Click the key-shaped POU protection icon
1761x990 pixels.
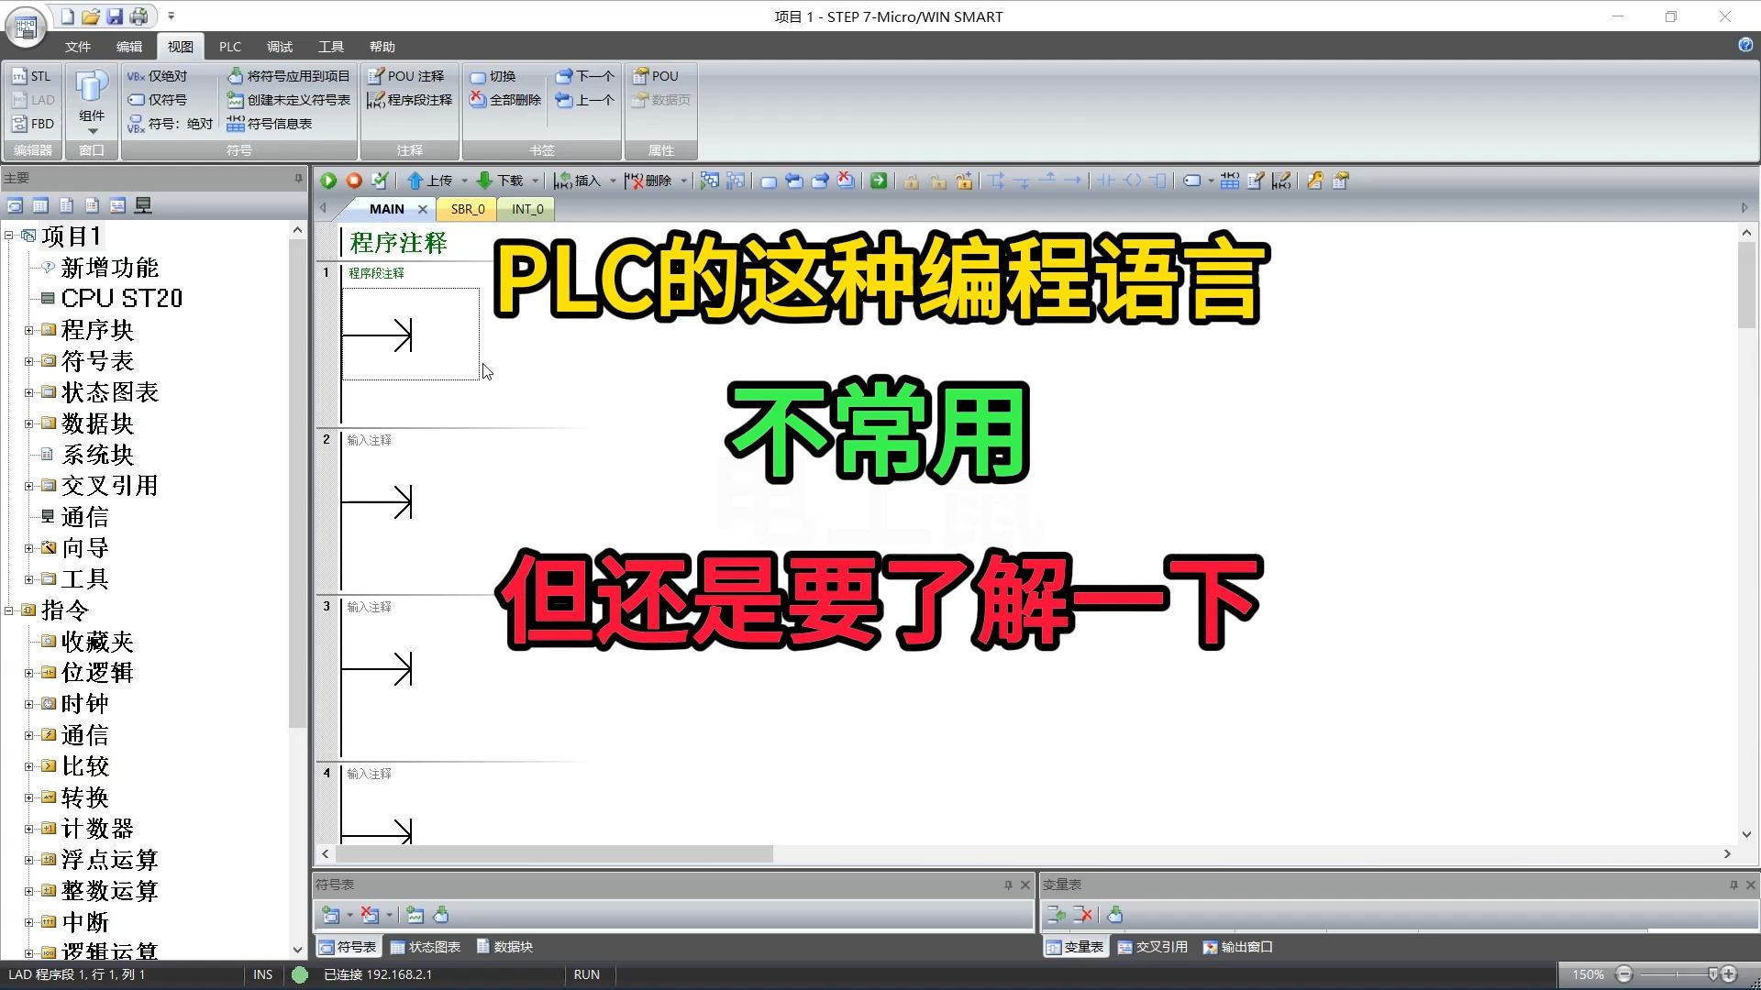point(1315,181)
